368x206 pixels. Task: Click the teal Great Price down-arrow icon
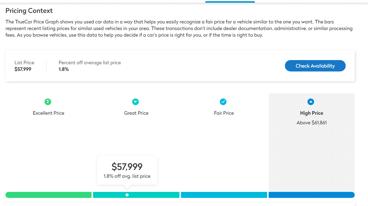pos(136,102)
